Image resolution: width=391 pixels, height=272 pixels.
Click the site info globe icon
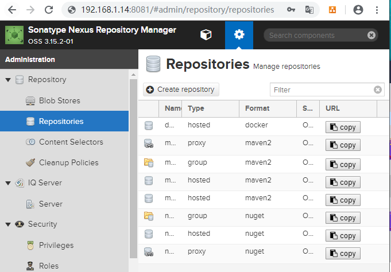coord(72,10)
